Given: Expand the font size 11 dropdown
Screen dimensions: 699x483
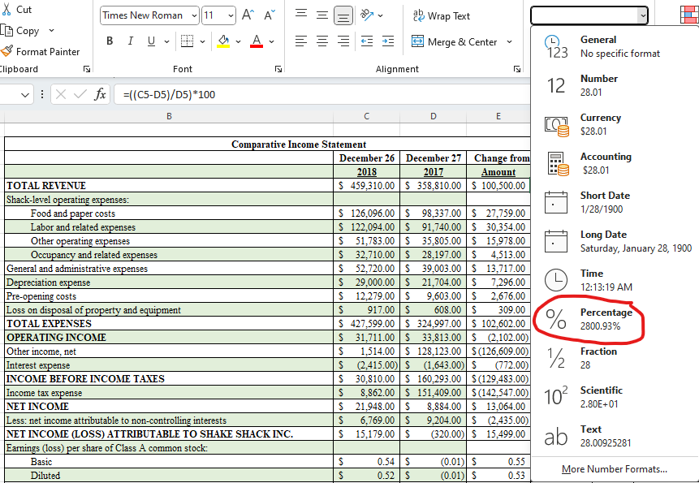Looking at the screenshot, I should point(231,15).
